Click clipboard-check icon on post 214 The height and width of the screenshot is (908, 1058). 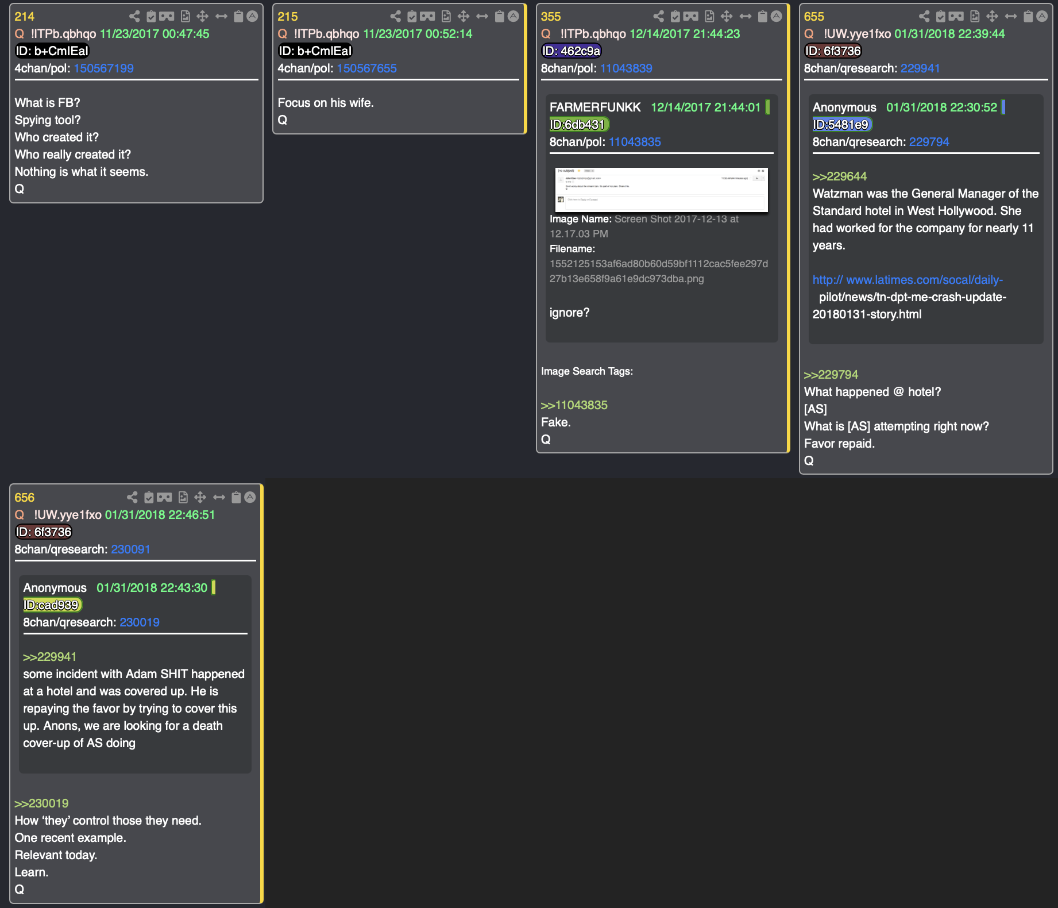(x=151, y=16)
